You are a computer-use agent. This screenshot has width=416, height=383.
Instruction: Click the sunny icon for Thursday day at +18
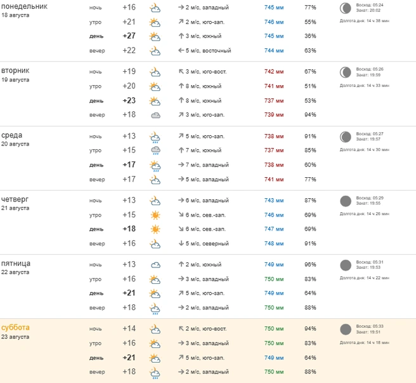[155, 229]
